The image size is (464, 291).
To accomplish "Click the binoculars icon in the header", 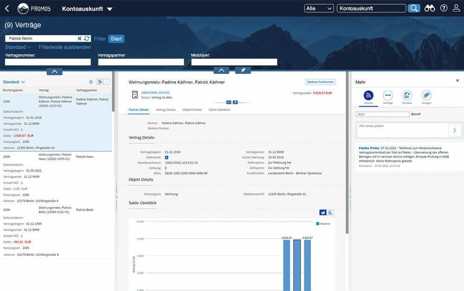I will pos(430,8).
